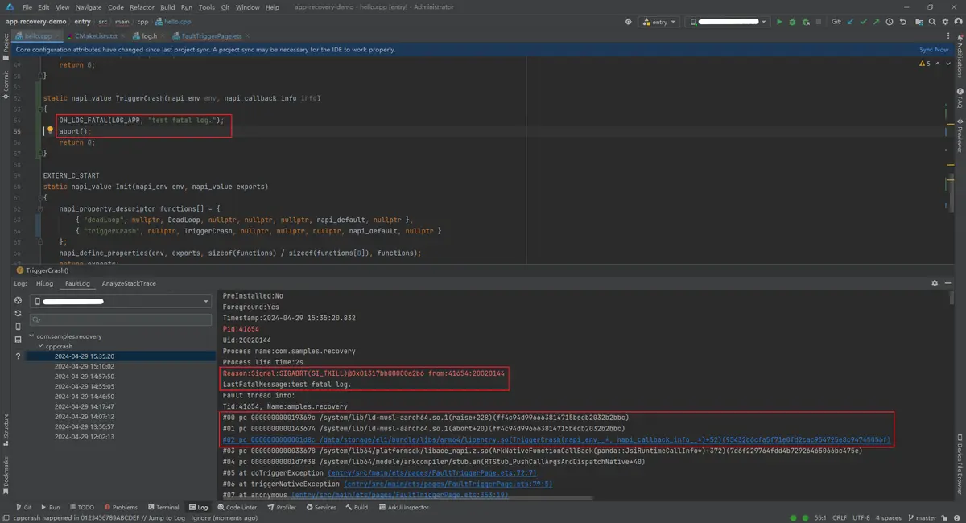Open Project Structure folder icon in toolbar

pyautogui.click(x=919, y=22)
